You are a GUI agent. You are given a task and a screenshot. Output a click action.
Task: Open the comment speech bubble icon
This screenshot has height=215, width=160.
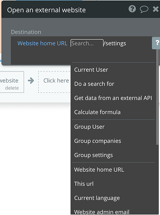click(144, 9)
